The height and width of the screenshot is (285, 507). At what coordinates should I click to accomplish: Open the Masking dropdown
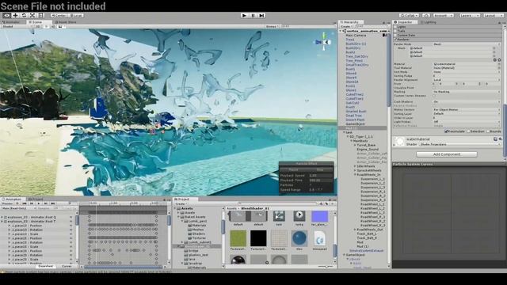(467, 92)
